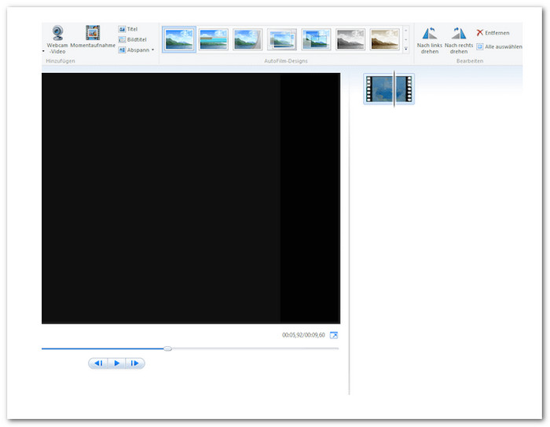Add a Titel to the movie
The width and height of the screenshot is (550, 427).
128,29
